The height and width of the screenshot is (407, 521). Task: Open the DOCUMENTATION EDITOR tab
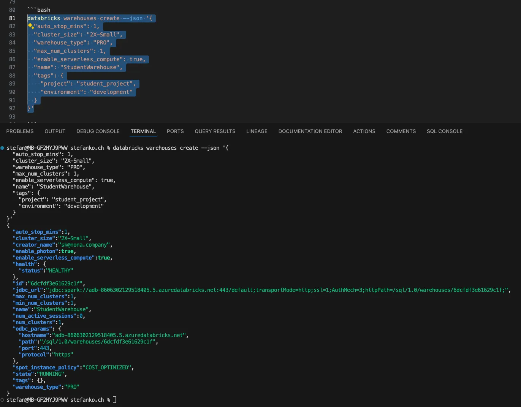click(310, 131)
